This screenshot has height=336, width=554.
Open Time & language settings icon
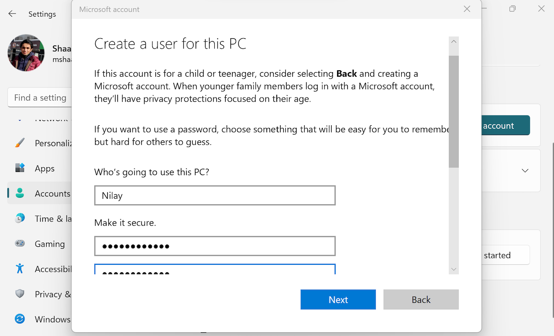tap(20, 218)
